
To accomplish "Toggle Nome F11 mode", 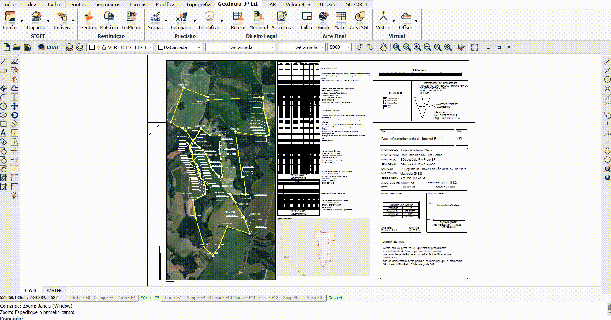I will 245,298.
